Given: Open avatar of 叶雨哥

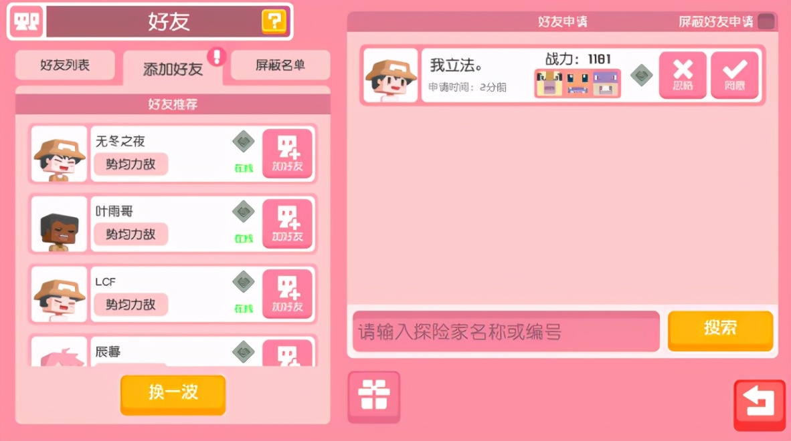Looking at the screenshot, I should tap(59, 224).
